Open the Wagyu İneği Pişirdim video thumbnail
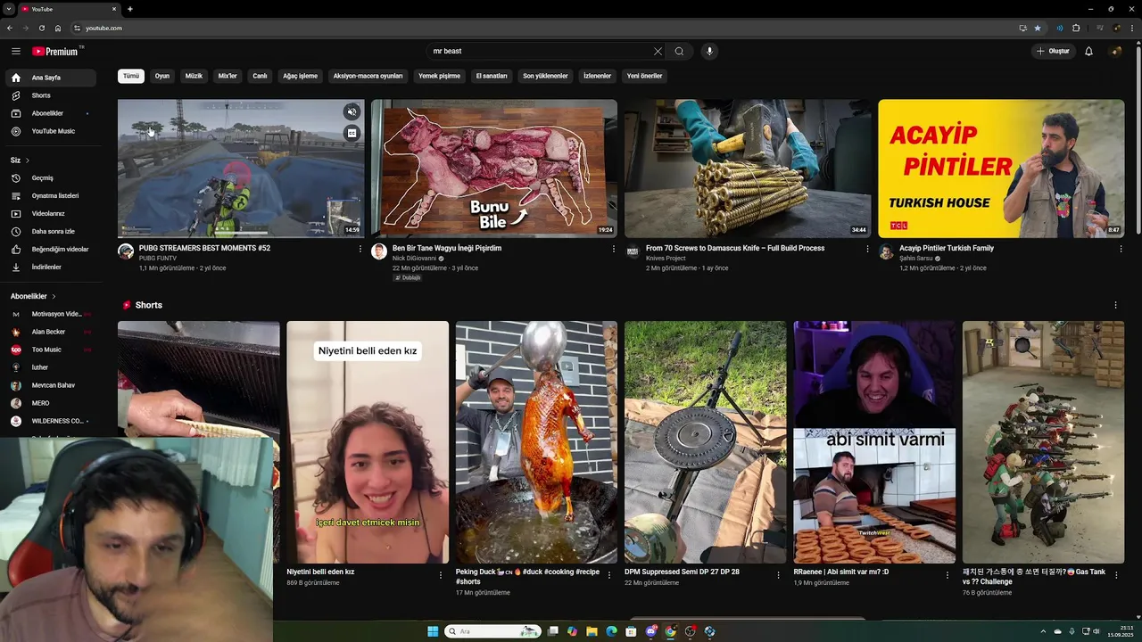This screenshot has height=642, width=1142. (494, 169)
